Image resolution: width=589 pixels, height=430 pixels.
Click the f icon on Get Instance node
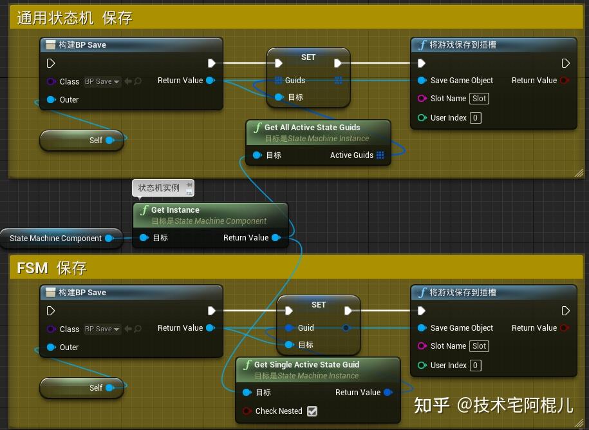[144, 210]
